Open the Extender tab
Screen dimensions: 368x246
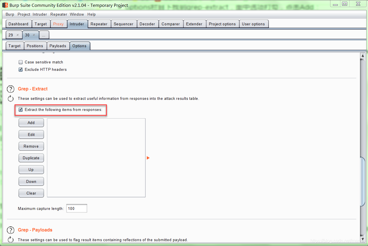coord(194,24)
